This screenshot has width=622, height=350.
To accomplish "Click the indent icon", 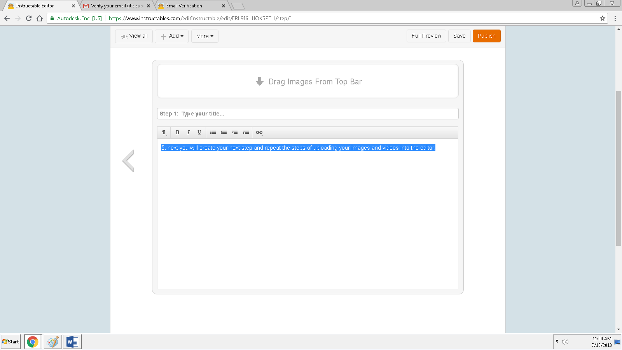I will [x=246, y=133].
